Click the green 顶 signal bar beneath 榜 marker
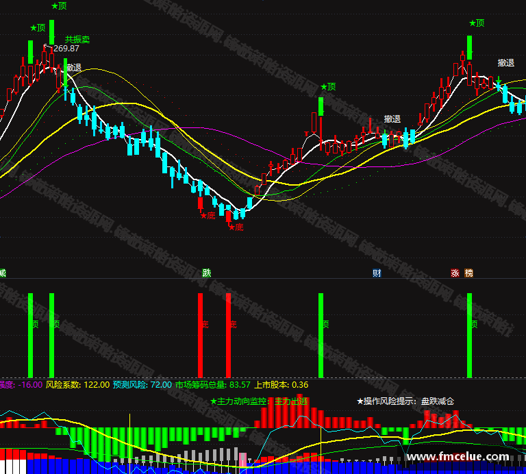The height and width of the screenshot is (474, 526). tap(469, 336)
